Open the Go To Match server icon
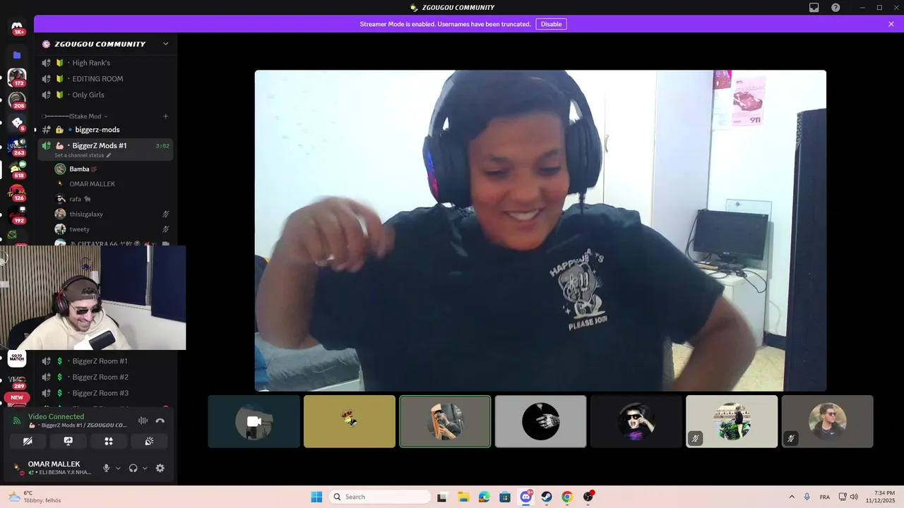Viewport: 904px width, 508px height. [17, 358]
